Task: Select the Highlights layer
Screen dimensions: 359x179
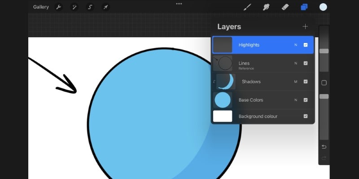Action: point(263,45)
